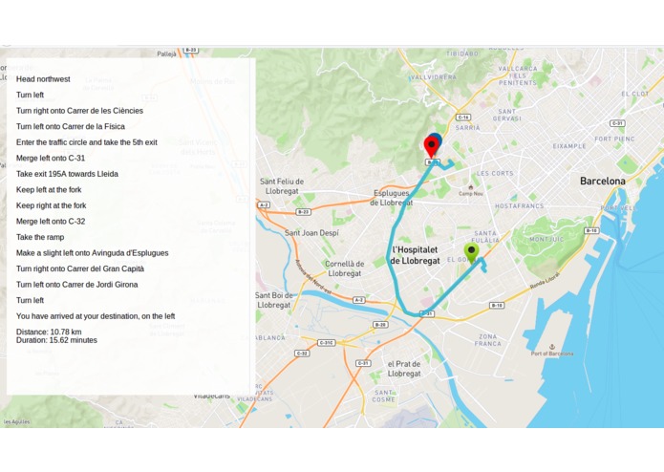664x472 pixels.
Task: Select step 'You have arrived at your destination'
Action: pyautogui.click(x=96, y=316)
